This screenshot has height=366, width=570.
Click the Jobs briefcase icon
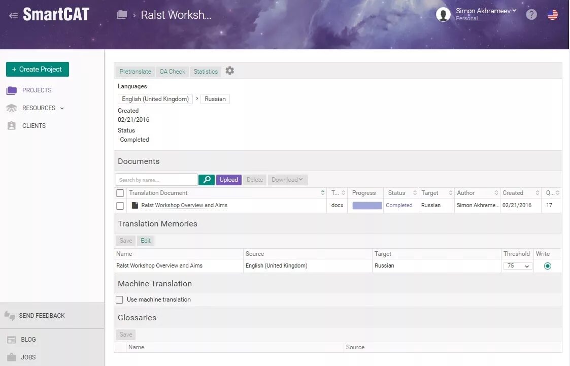12,357
